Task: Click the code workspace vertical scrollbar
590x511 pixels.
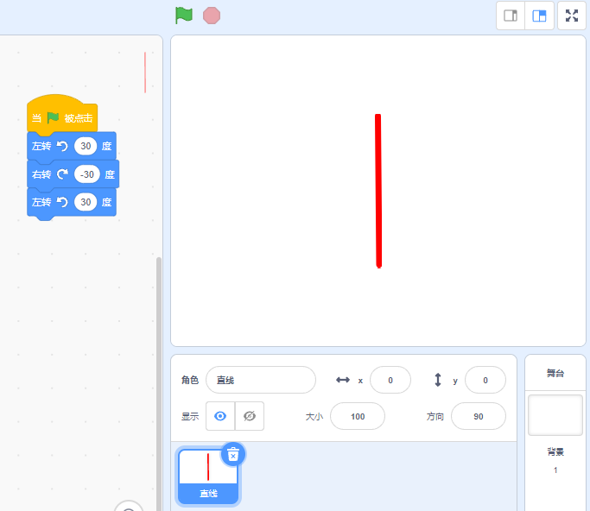Action: (x=159, y=383)
